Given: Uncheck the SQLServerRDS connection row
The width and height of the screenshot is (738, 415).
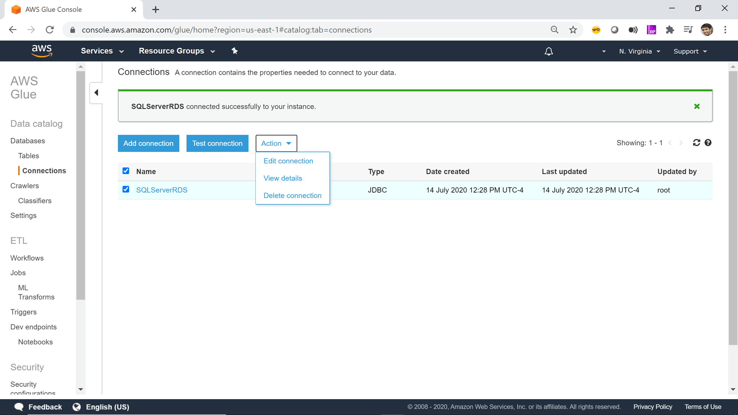Looking at the screenshot, I should click(x=126, y=189).
